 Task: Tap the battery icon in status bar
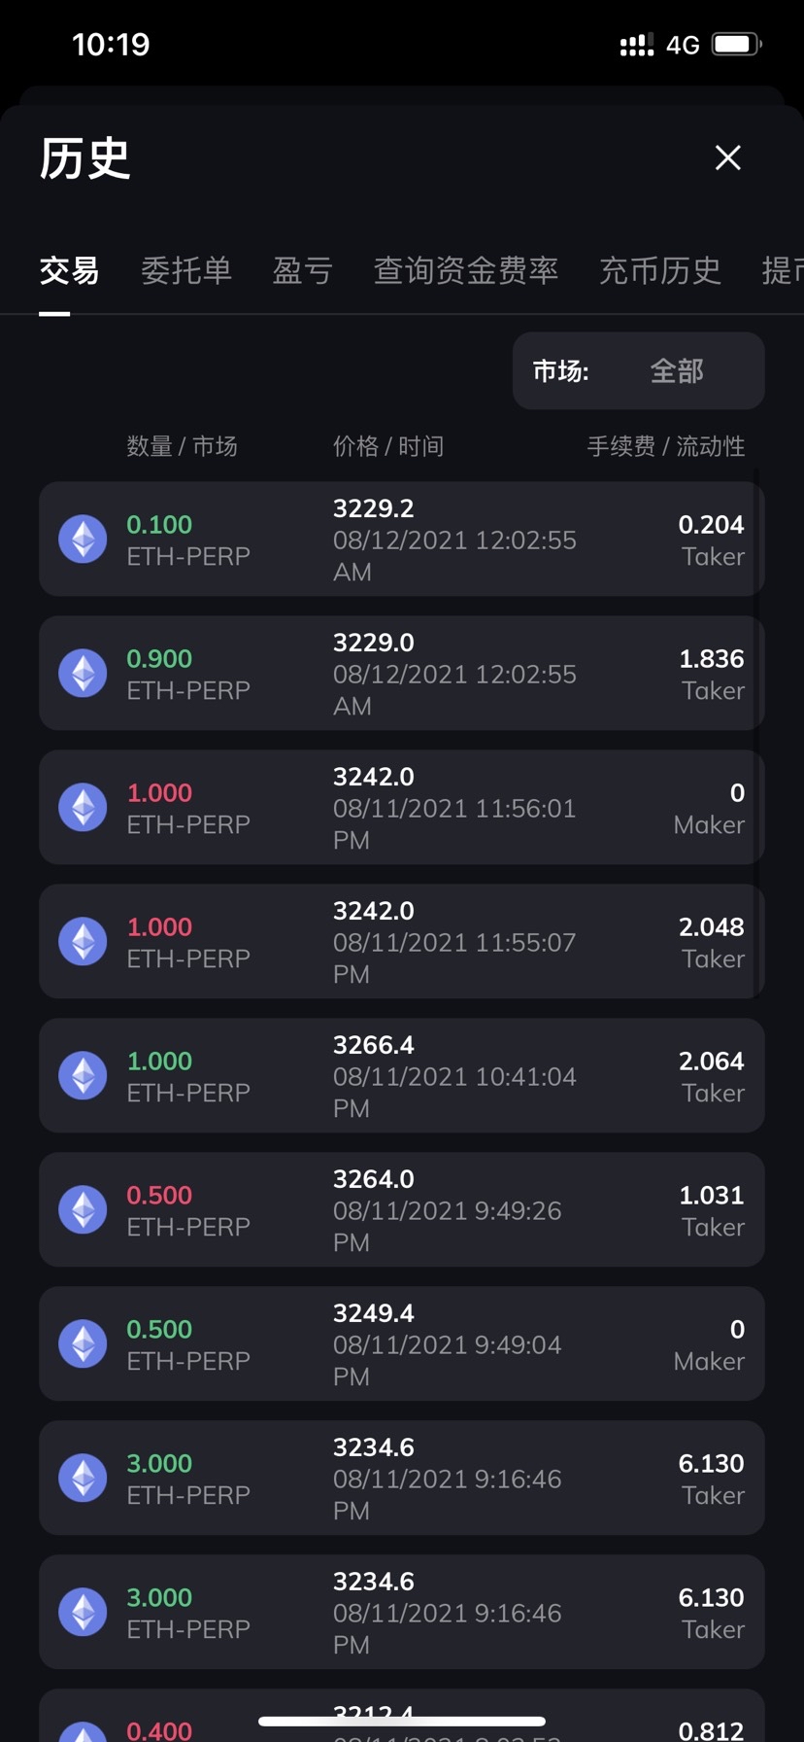coord(737,45)
